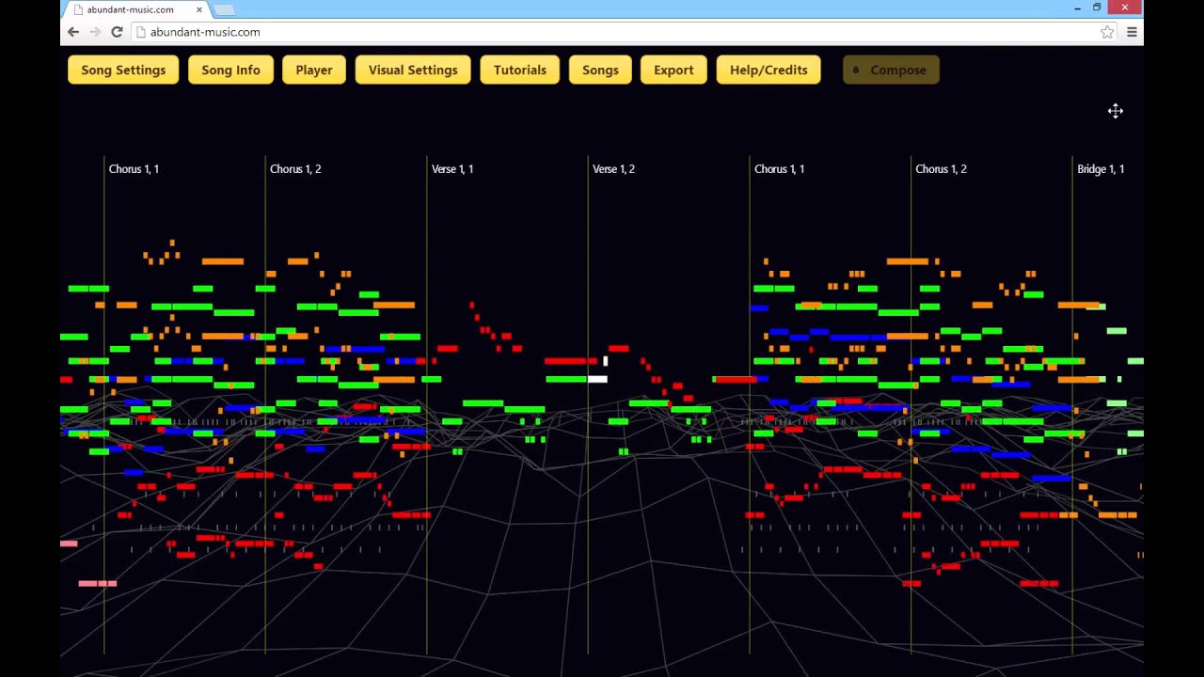Click the second Chorus 1, 1 label
The height and width of the screenshot is (677, 1204).
pos(779,169)
